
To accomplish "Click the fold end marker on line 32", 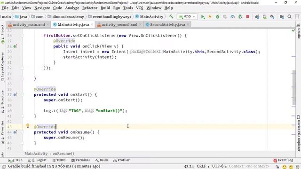I will pyautogui.click(x=22, y=68).
